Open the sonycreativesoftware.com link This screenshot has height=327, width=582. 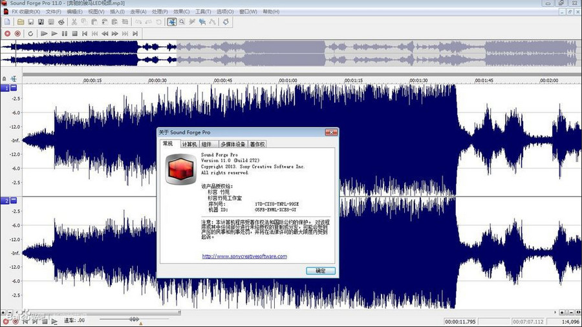point(244,257)
